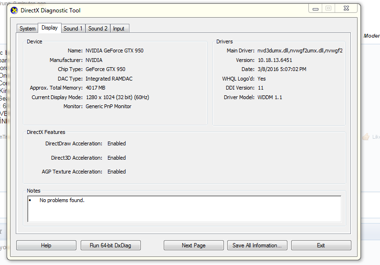
Task: Click the 'DirectX Features' group heading
Action: pos(46,132)
